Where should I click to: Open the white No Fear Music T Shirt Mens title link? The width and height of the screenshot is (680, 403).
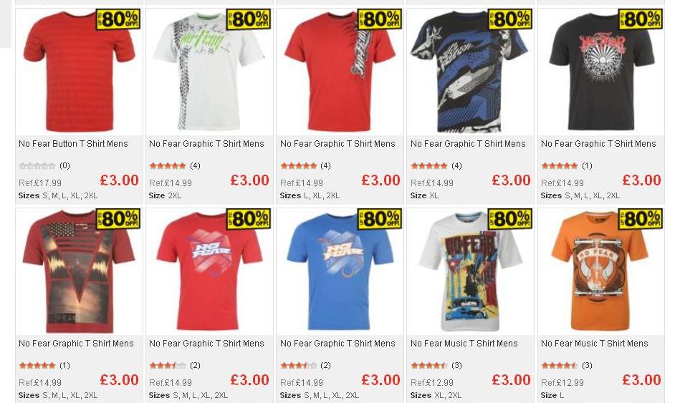pos(464,343)
